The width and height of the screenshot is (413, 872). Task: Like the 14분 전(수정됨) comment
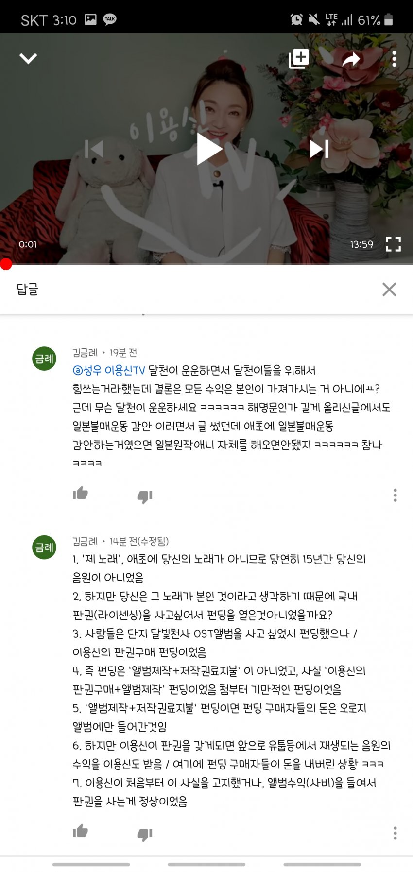tap(80, 831)
